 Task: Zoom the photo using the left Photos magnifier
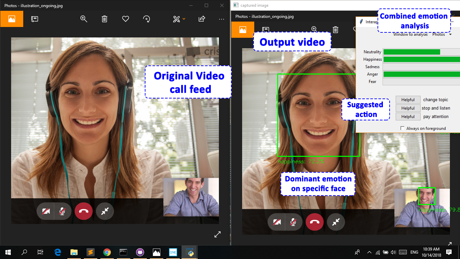coord(84,19)
